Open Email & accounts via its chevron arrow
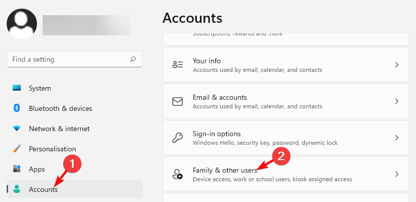The image size is (416, 202). [x=397, y=101]
